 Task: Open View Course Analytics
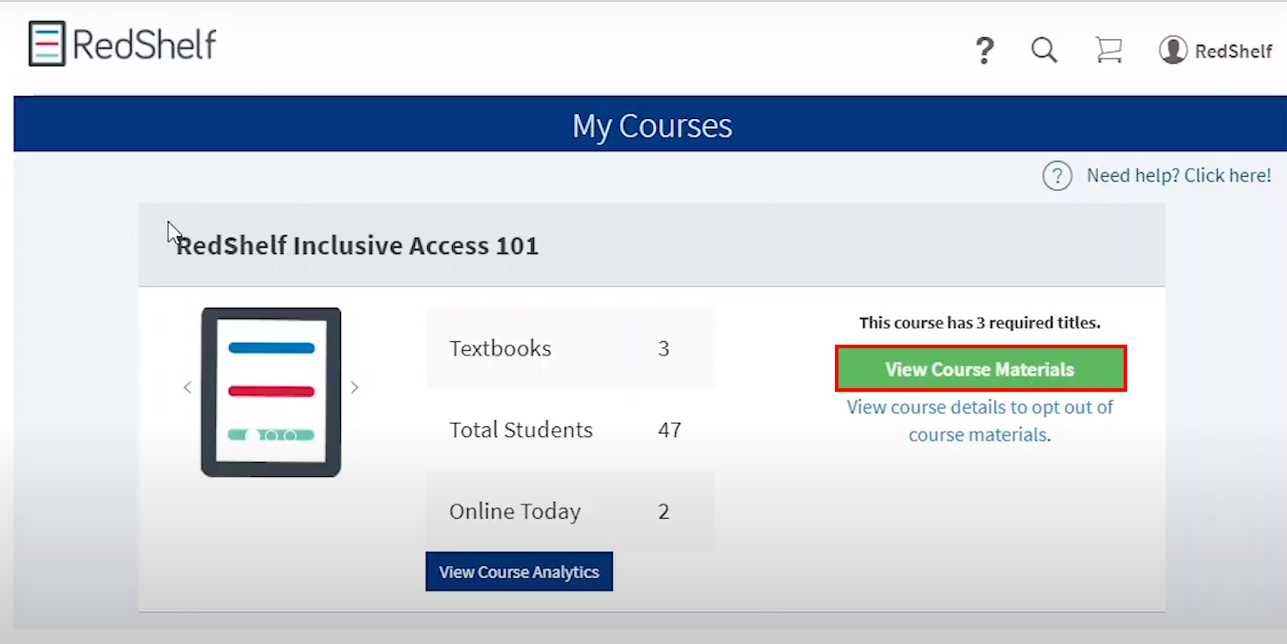coord(519,571)
